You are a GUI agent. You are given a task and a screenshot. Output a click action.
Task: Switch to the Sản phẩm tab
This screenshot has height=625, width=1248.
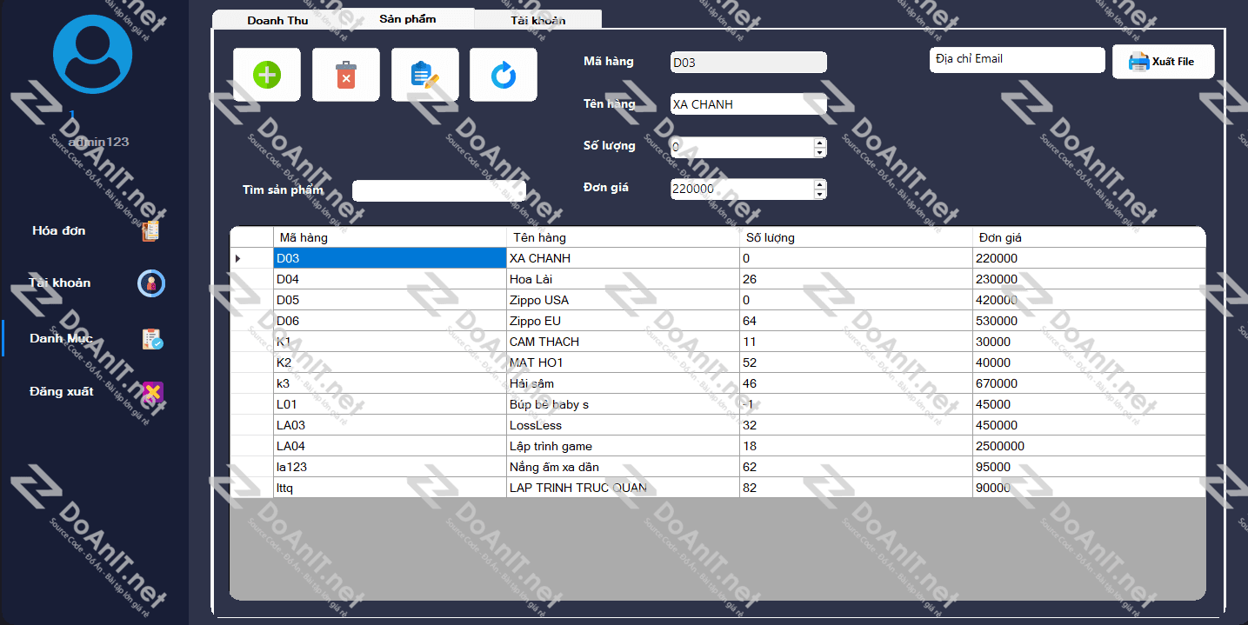point(408,18)
